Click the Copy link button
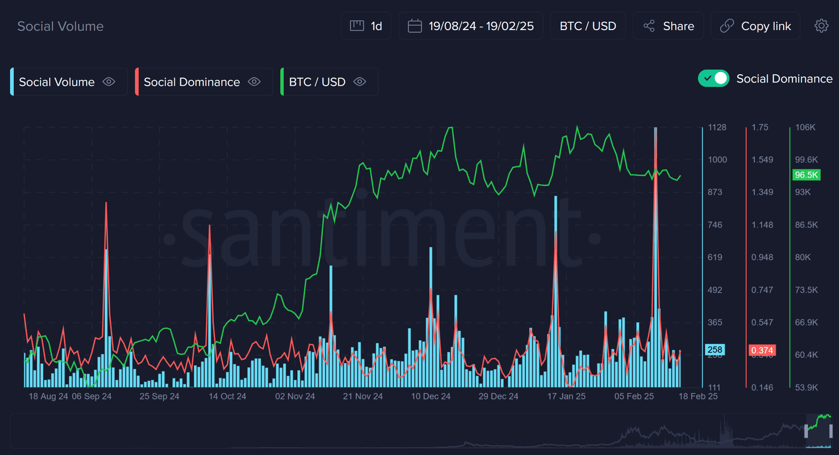839x455 pixels. click(x=765, y=26)
